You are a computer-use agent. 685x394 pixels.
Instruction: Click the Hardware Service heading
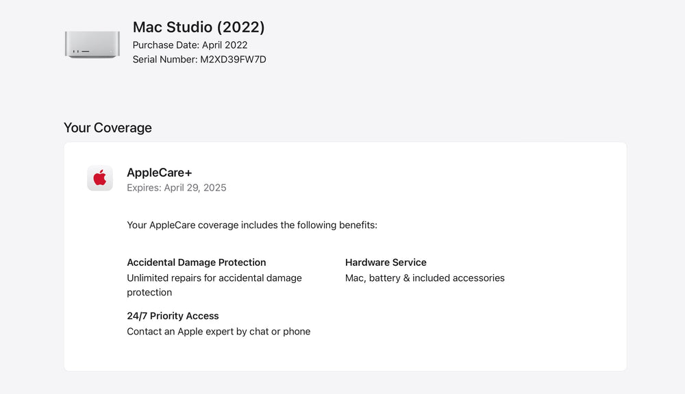tap(386, 262)
